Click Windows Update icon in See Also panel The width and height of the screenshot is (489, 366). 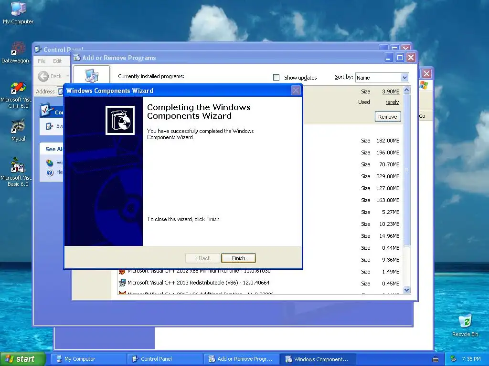50,163
